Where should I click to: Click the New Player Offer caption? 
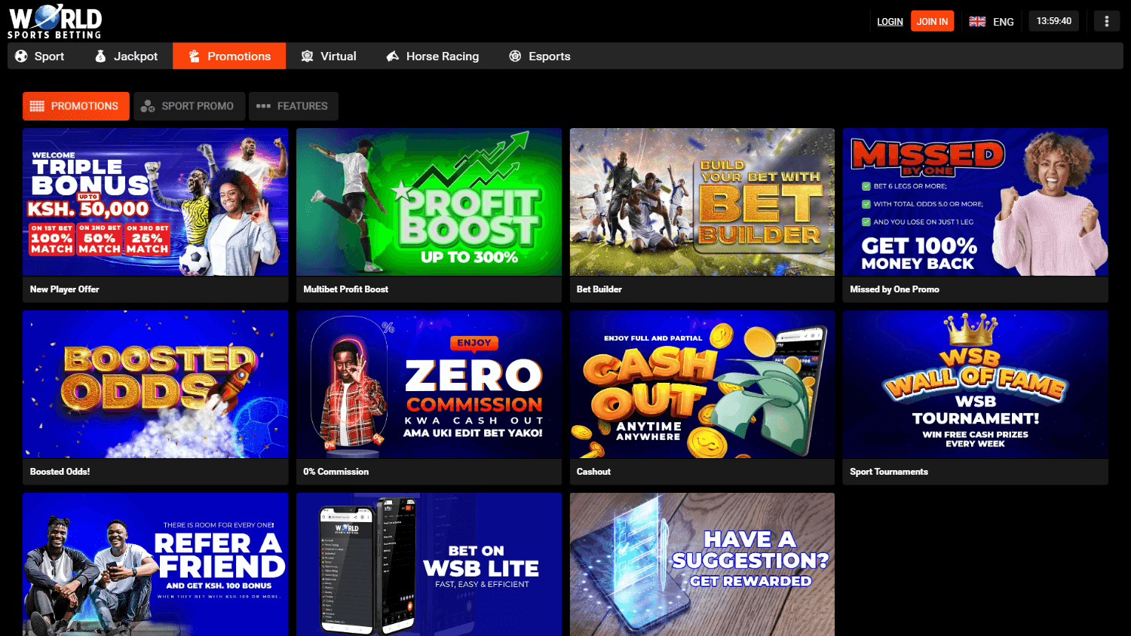tap(65, 289)
